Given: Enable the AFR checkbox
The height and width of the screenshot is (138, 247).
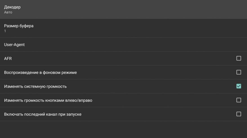Looking at the screenshot, I should click(239, 58).
